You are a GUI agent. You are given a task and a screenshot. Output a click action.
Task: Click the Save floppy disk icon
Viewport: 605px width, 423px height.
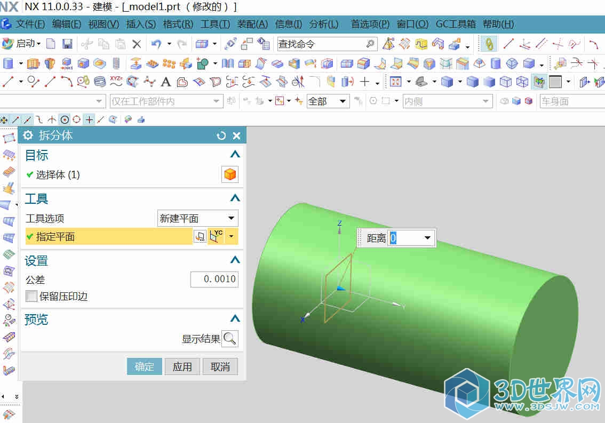tap(67, 44)
